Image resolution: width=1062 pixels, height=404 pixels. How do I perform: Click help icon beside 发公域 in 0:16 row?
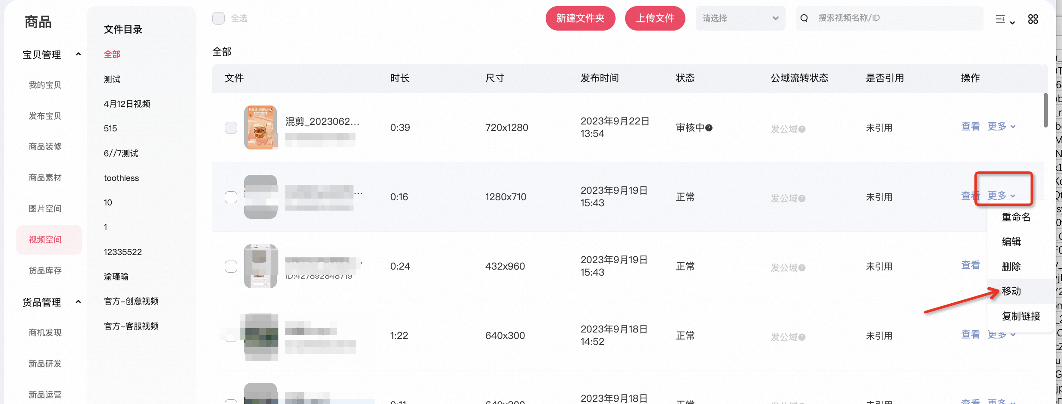(x=802, y=199)
